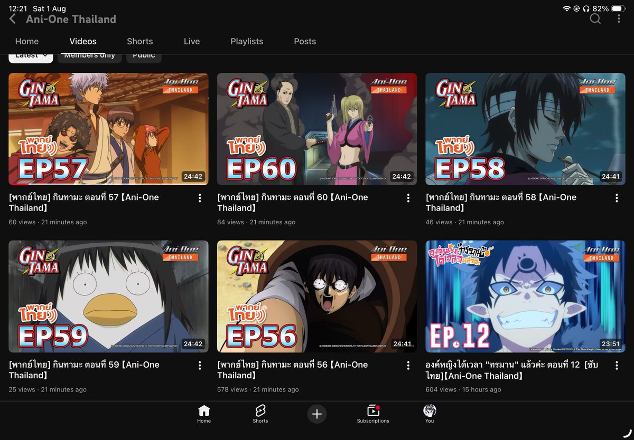Open the title of กินทามะ ตอนที่ 59
This screenshot has height=440, width=634.
[x=84, y=370]
